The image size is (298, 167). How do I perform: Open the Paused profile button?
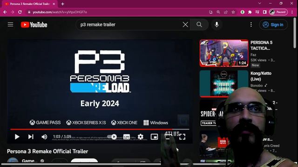coord(278,12)
